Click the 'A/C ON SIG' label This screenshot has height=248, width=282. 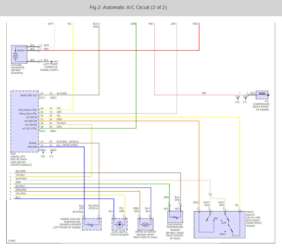[31, 125]
